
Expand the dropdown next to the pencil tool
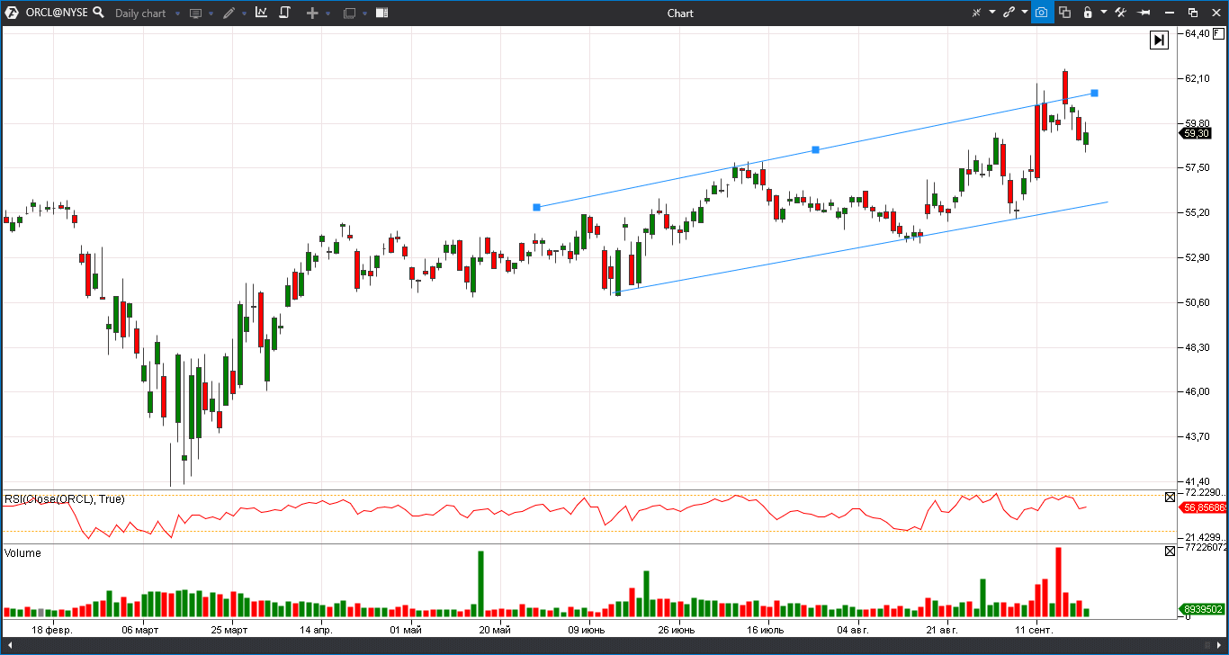coord(244,13)
